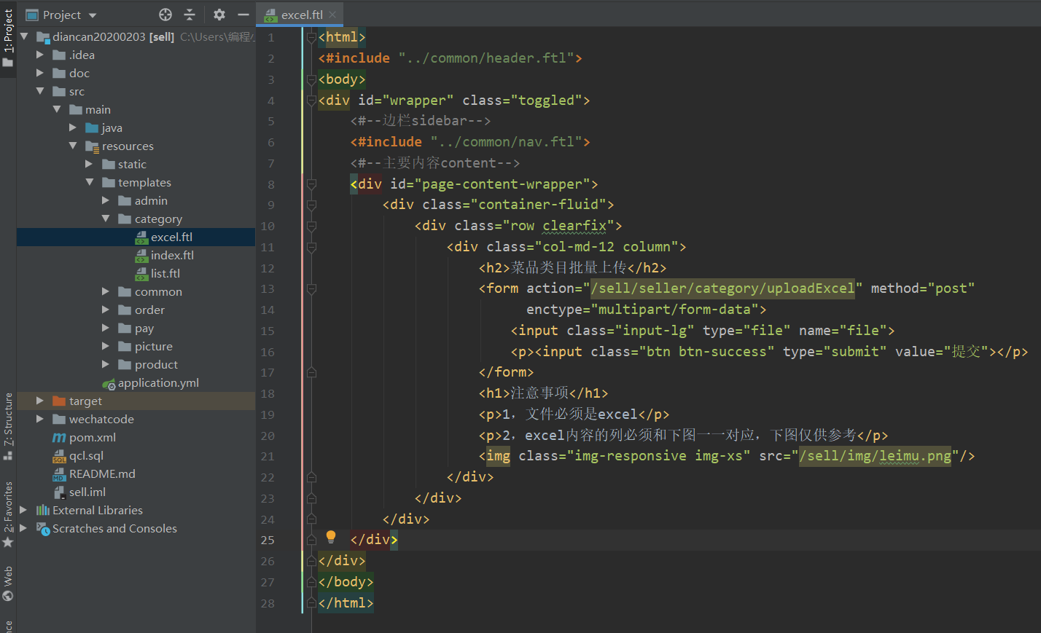Select index.ftl in the project tree

[x=172, y=255]
